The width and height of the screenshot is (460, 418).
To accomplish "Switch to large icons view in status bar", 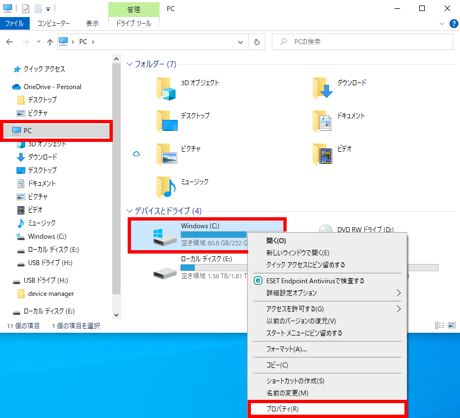I will pos(452,325).
